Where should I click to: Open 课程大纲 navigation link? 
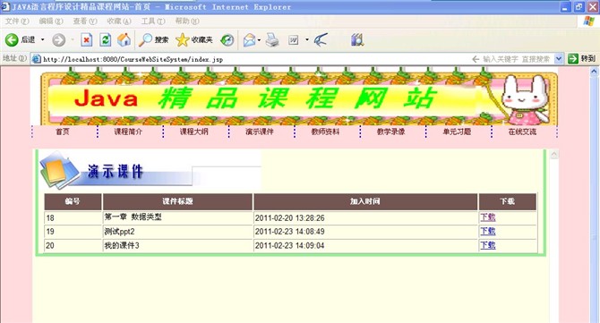click(x=194, y=132)
